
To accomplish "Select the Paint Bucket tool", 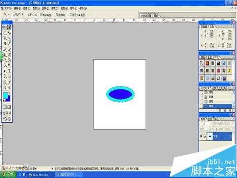I will [9, 60].
